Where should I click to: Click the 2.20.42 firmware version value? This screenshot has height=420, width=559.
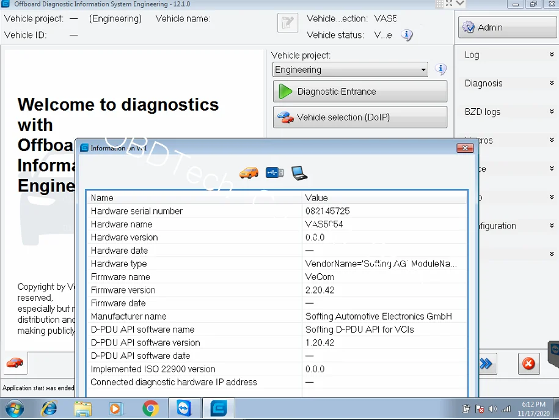tap(320, 290)
